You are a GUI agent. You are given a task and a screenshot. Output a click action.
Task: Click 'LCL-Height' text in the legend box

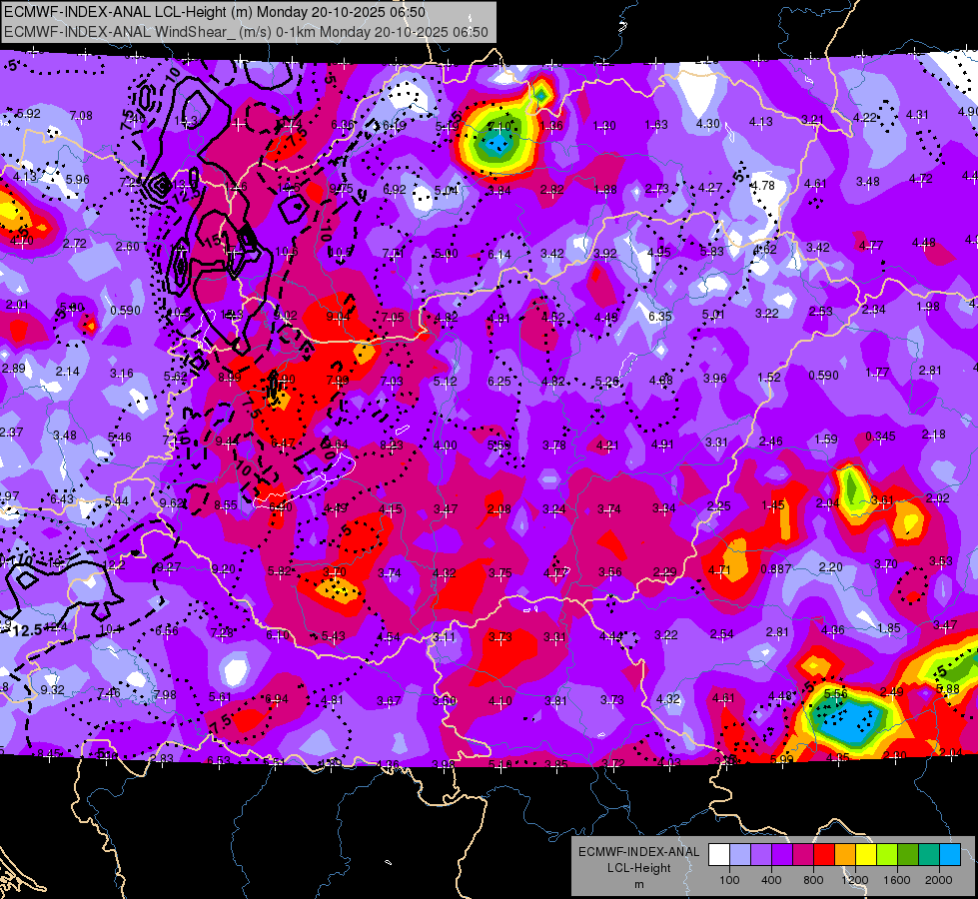point(638,868)
